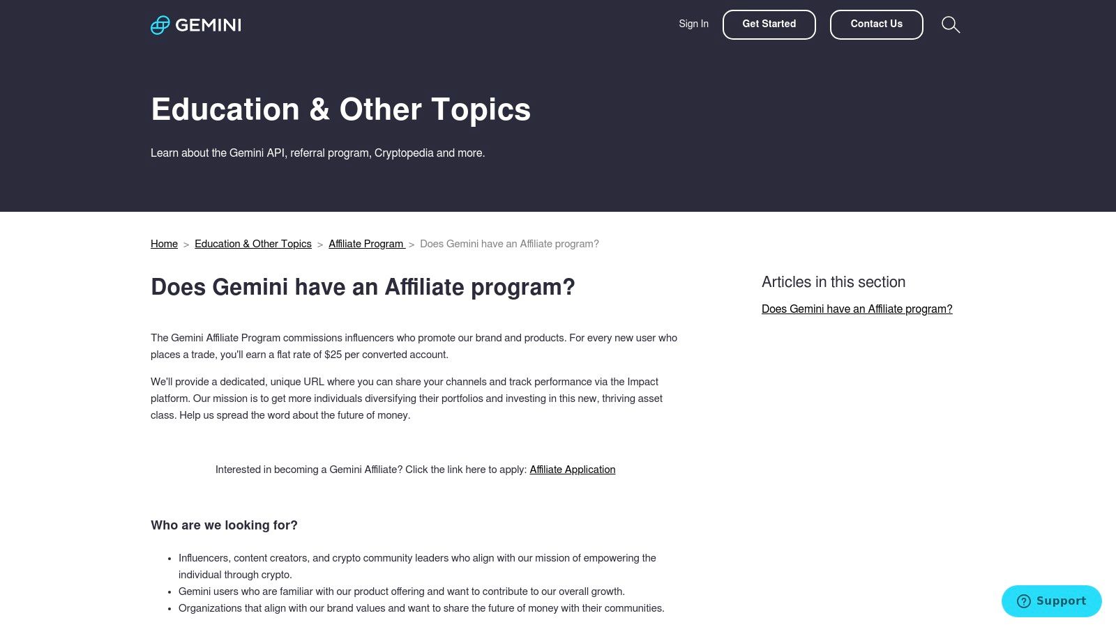This screenshot has width=1116, height=627.
Task: Navigate to Home via breadcrumb
Action: tap(164, 244)
